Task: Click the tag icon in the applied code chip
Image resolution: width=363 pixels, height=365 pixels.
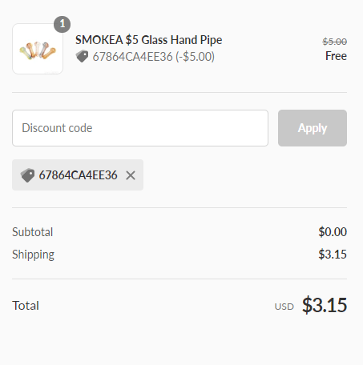Action: click(27, 175)
